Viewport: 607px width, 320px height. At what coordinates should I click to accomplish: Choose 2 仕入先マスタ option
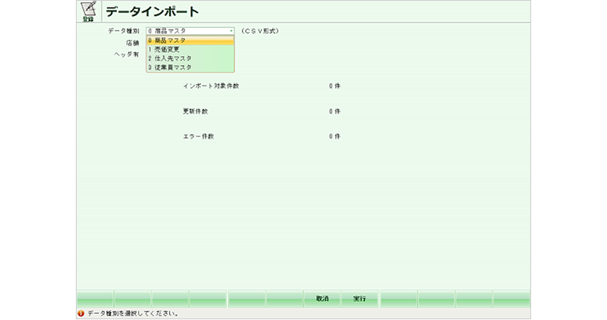click(190, 58)
